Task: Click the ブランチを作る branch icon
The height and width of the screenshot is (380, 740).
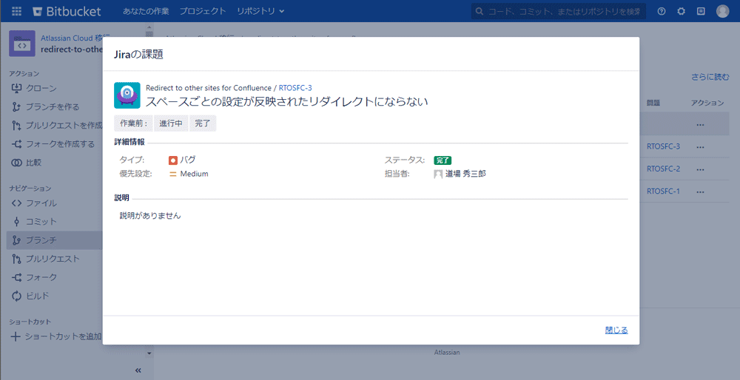Action: [16, 107]
